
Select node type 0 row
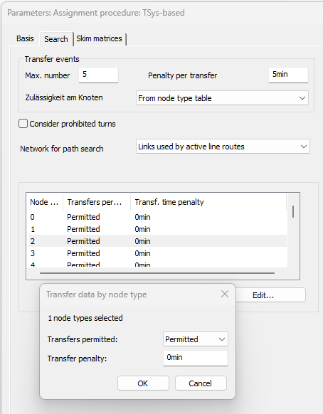(x=158, y=217)
